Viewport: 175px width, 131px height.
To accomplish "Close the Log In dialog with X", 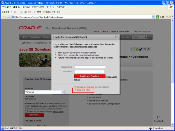I will (117, 37).
